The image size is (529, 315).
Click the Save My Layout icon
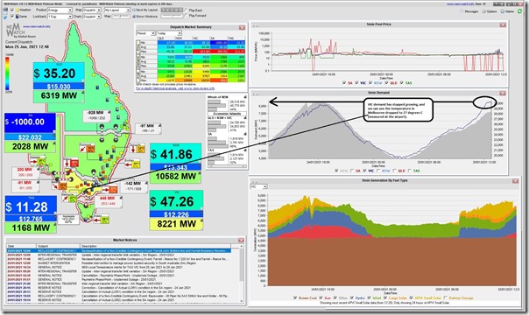[134, 10]
